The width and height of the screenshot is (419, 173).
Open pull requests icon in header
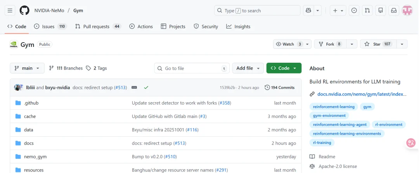tap(367, 10)
